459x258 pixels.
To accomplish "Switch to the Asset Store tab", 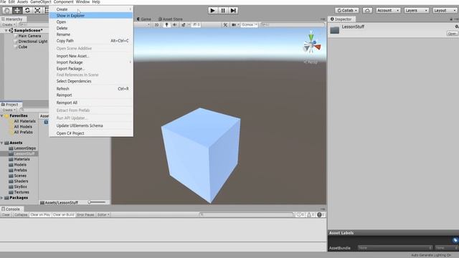I will click(x=171, y=19).
